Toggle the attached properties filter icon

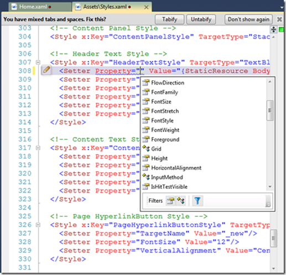181,200
